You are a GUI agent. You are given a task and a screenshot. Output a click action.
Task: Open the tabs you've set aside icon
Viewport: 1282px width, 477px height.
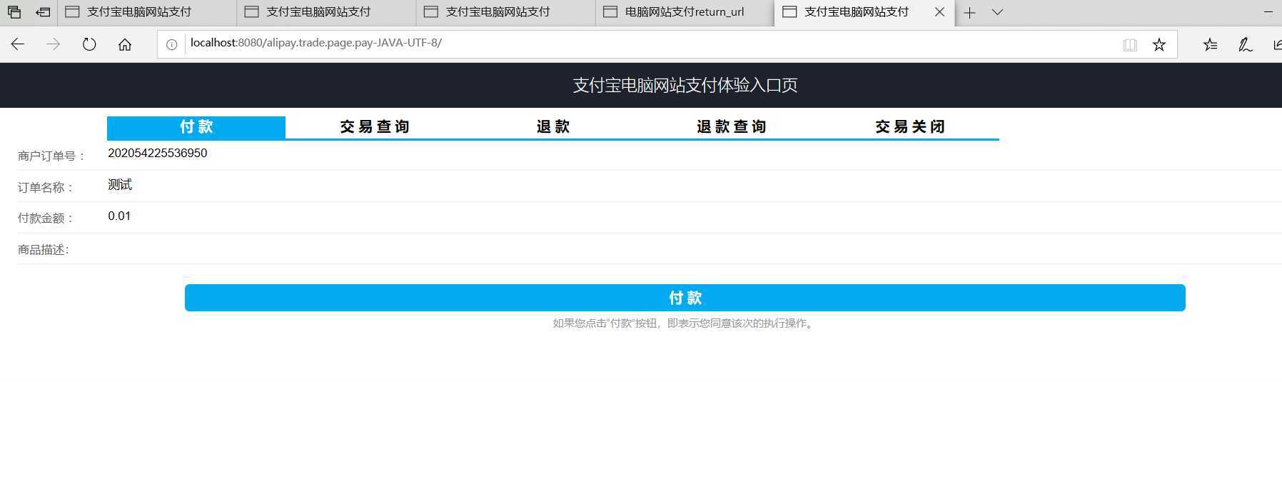[14, 12]
